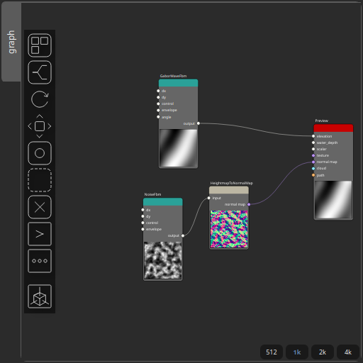Click NoiseFbm envelope input port
363x363 pixels.
[x=143, y=229]
